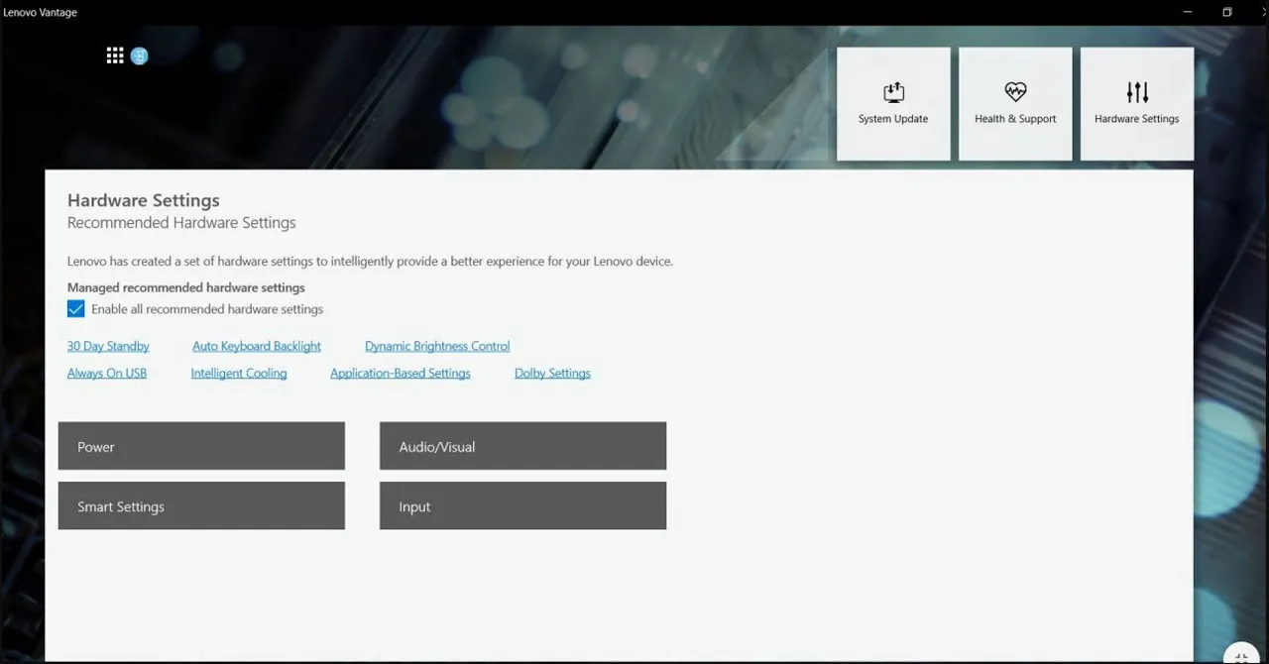Open Dynamic Brightness Control link
This screenshot has width=1269, height=664.
click(437, 346)
